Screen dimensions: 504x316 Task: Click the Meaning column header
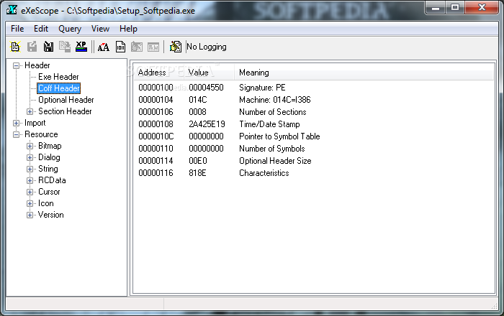click(x=364, y=73)
